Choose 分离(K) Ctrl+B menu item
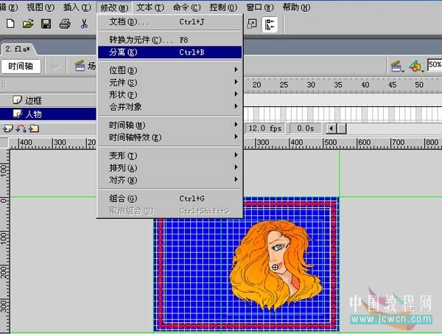This screenshot has width=442, height=334. 169,52
